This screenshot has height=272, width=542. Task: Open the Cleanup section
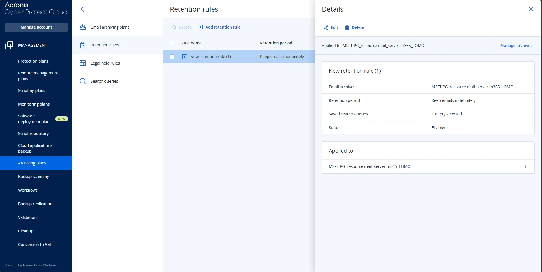[25, 231]
